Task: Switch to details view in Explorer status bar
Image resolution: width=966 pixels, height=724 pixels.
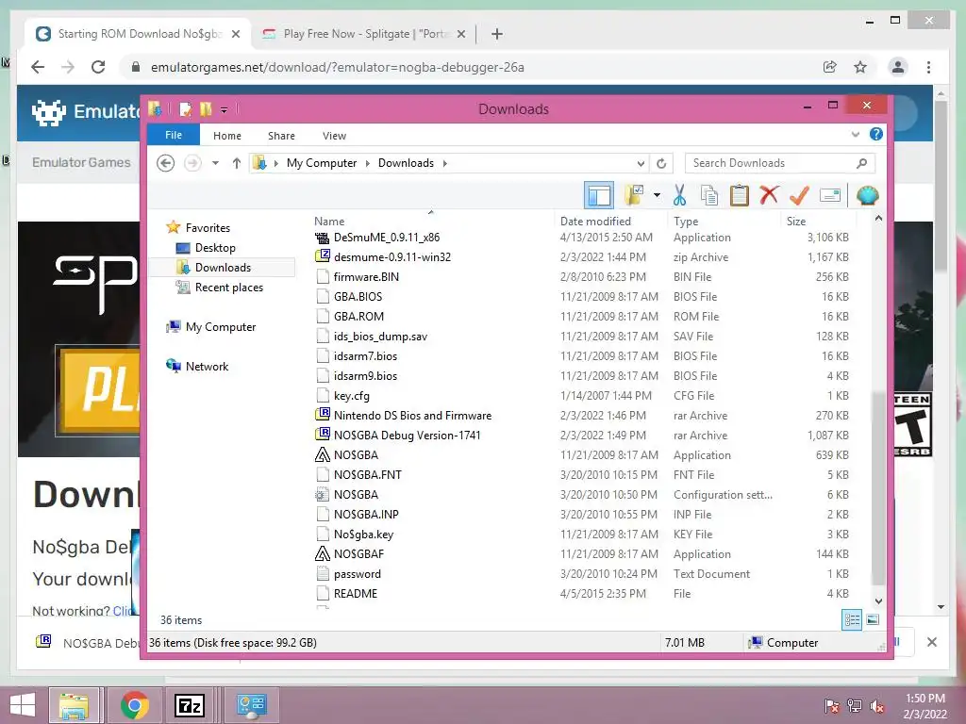Action: (852, 620)
